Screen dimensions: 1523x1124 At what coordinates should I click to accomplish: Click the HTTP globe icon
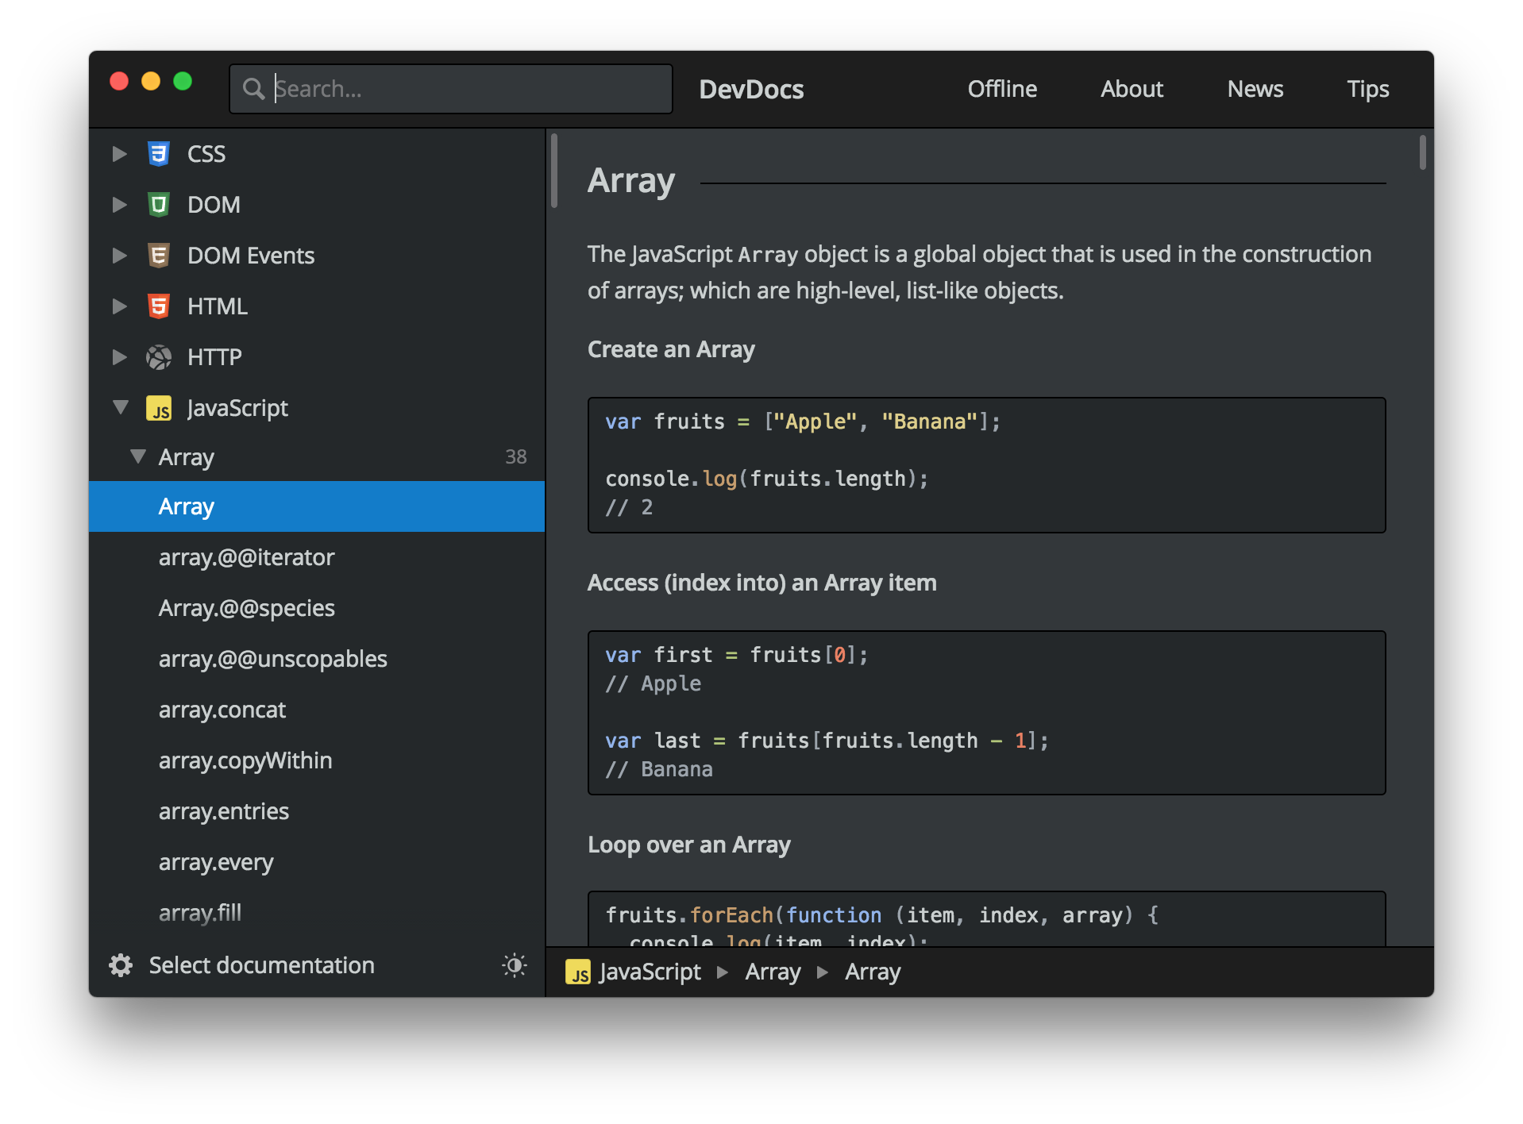pyautogui.click(x=160, y=356)
